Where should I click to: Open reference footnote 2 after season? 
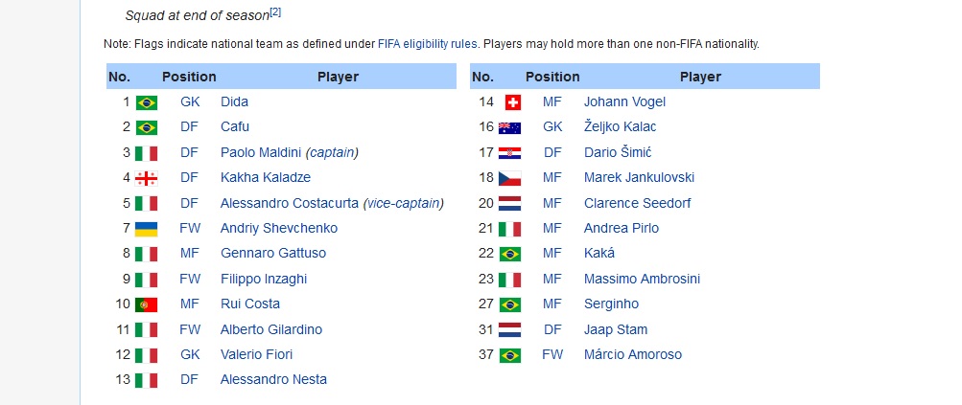click(275, 12)
